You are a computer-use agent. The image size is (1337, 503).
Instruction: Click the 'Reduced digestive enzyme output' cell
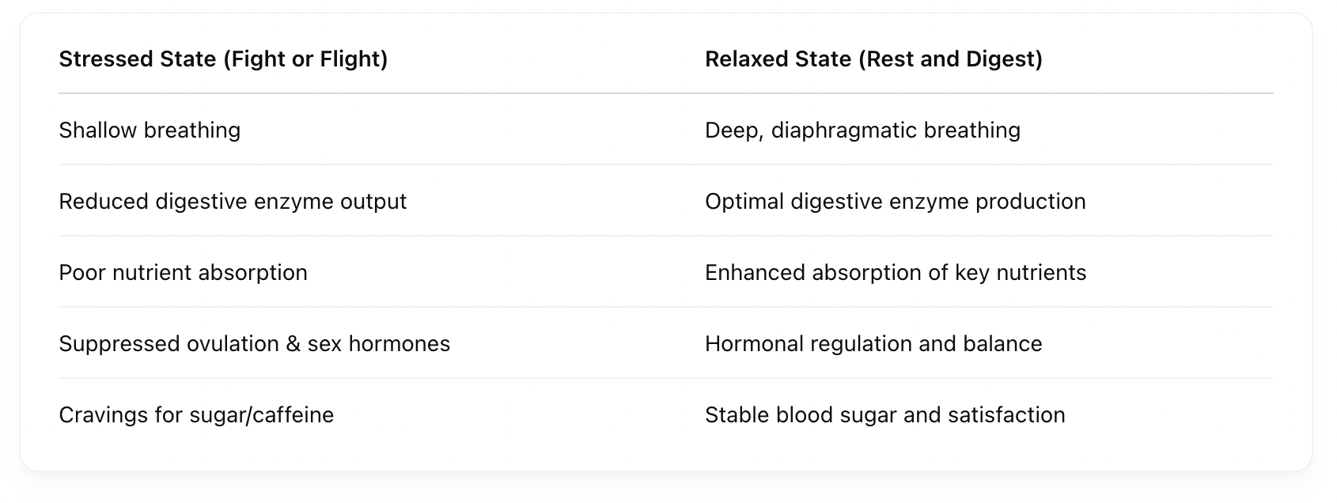233,202
